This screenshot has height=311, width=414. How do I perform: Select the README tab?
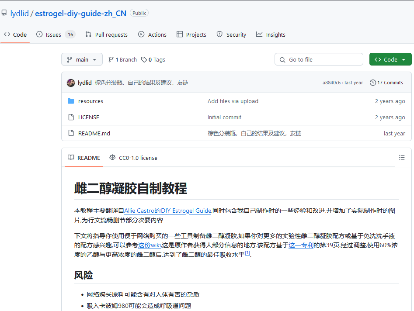(x=84, y=158)
